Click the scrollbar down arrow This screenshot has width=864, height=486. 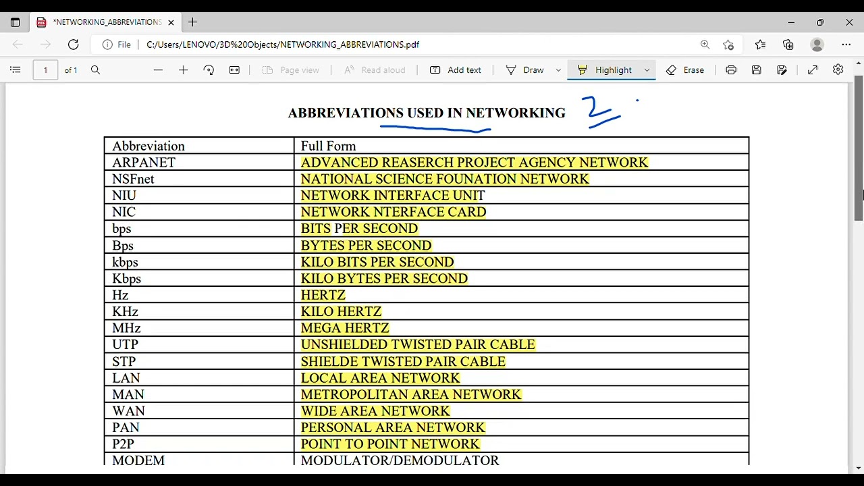pyautogui.click(x=859, y=468)
